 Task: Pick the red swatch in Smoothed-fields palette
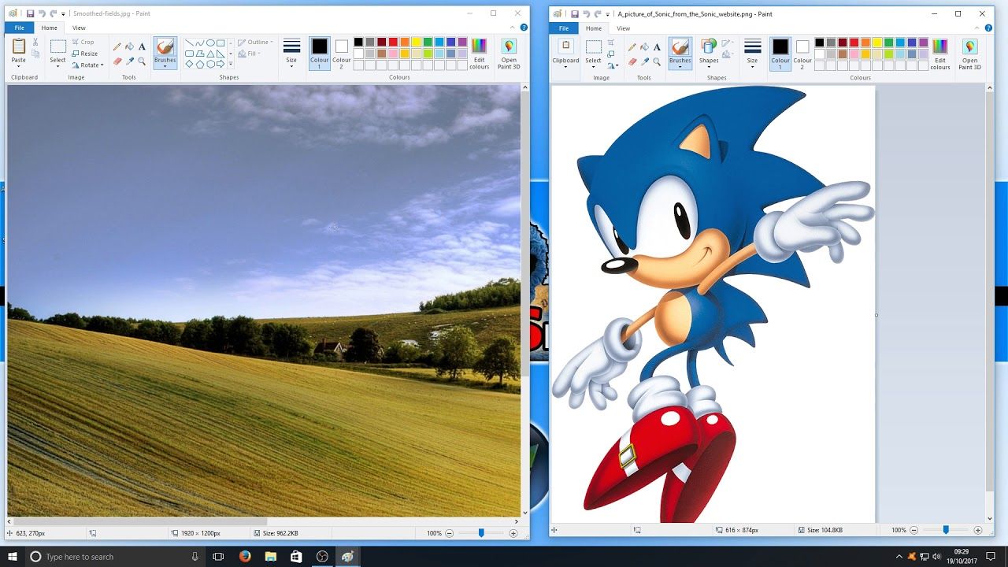(393, 42)
